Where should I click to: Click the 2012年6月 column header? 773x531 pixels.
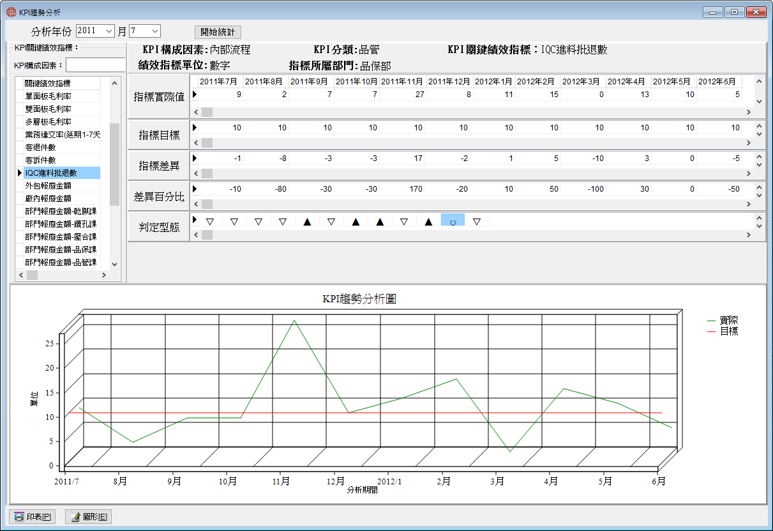(x=719, y=81)
